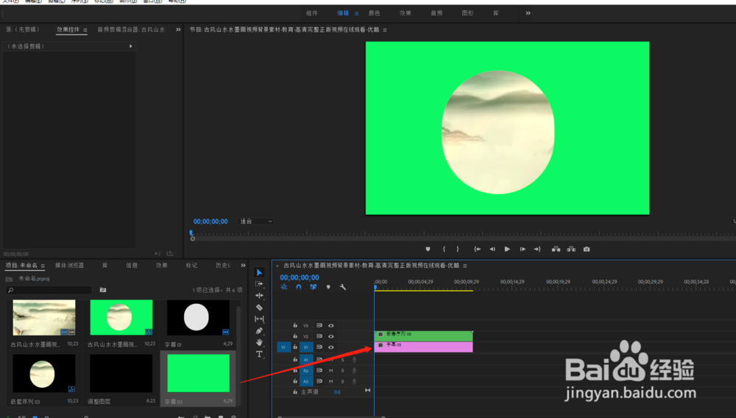Image resolution: width=736 pixels, height=418 pixels.
Task: Toggle V3 track output eye
Action: pos(331,325)
